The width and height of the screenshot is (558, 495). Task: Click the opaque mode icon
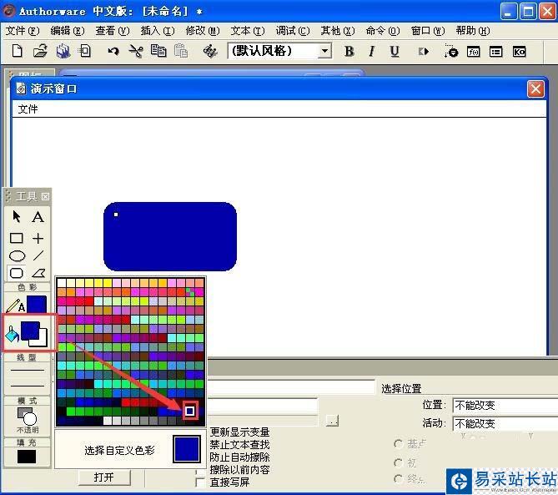click(x=27, y=417)
